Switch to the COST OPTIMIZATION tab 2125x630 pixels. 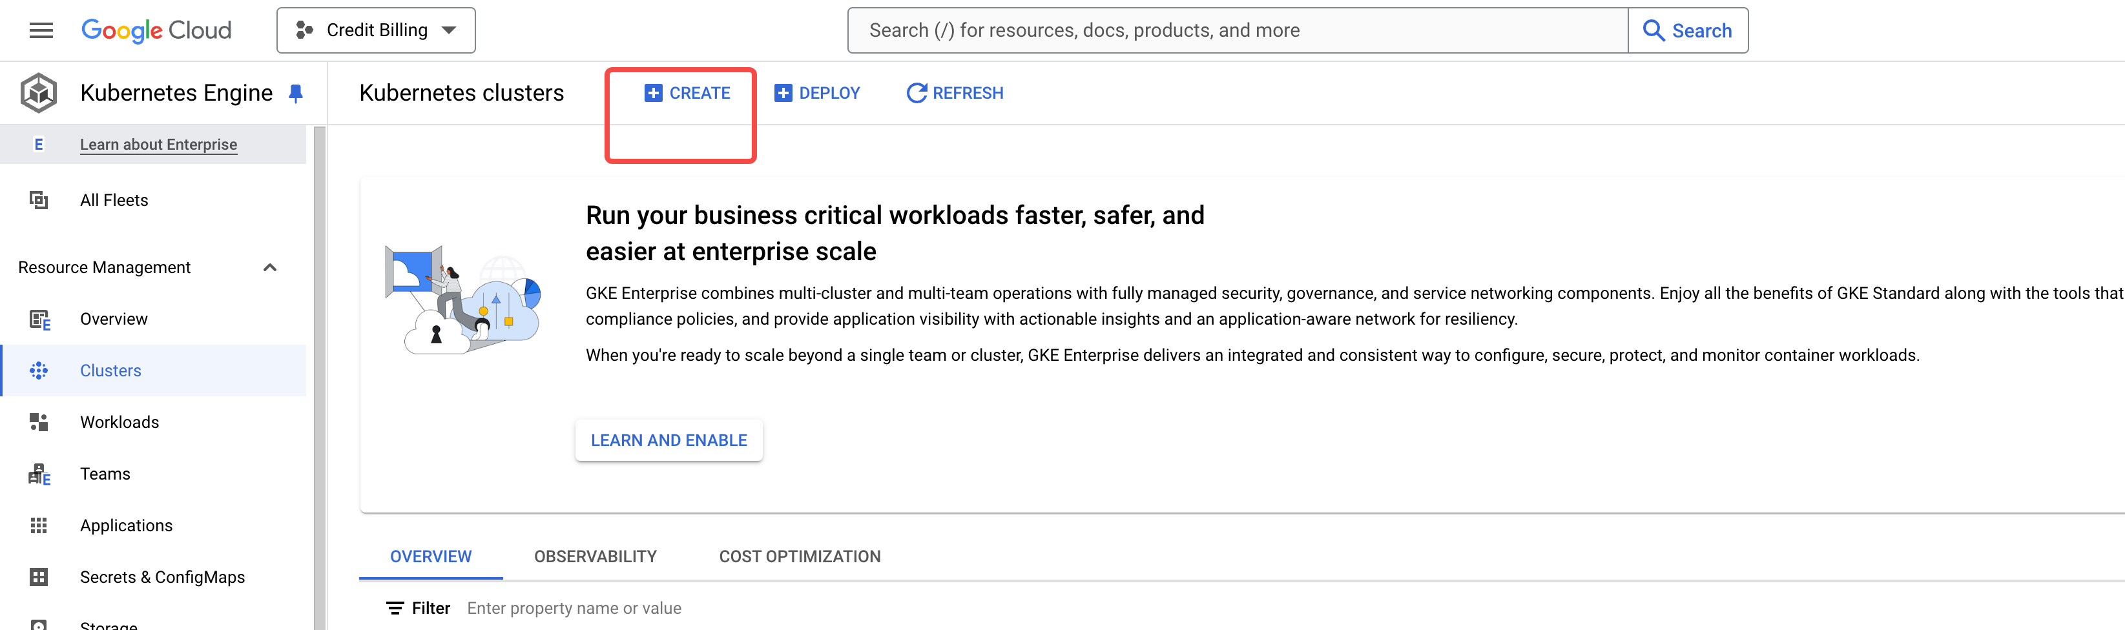800,556
